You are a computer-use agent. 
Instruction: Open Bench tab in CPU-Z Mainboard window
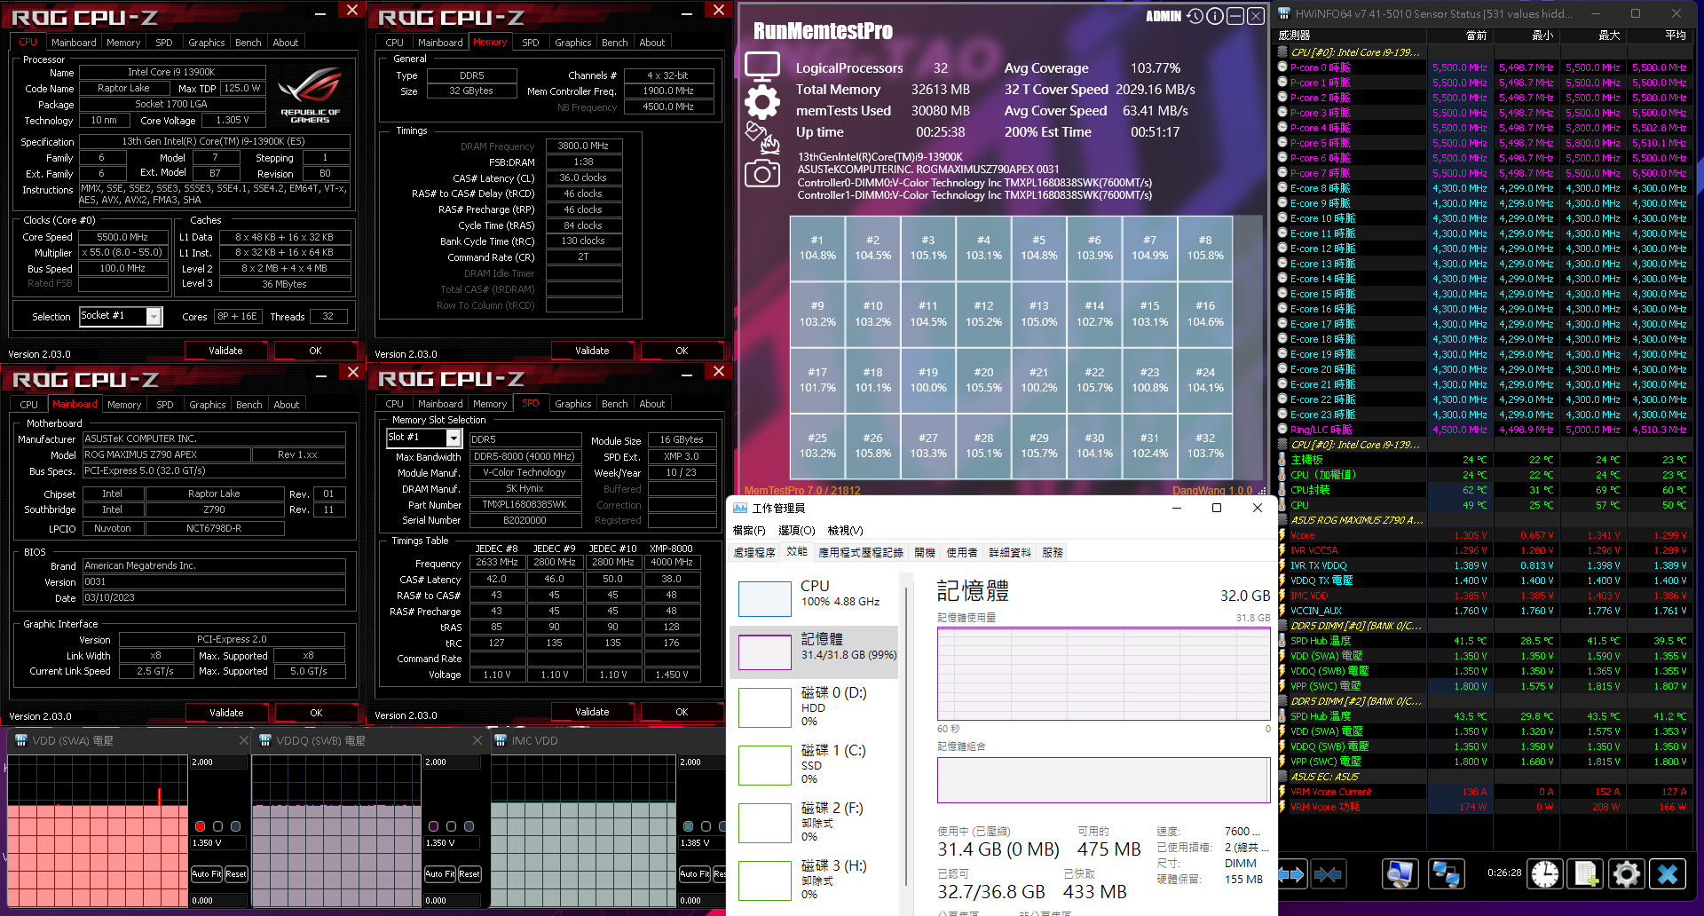pos(249,405)
